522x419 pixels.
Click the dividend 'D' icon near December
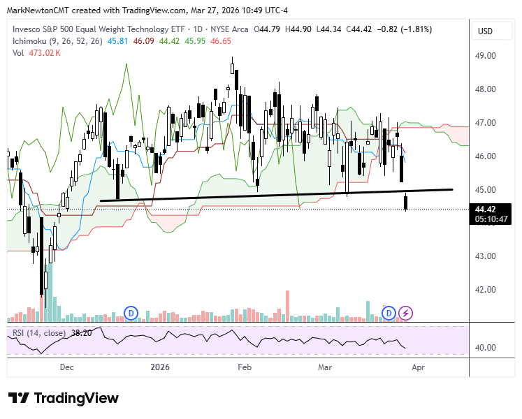point(131,312)
